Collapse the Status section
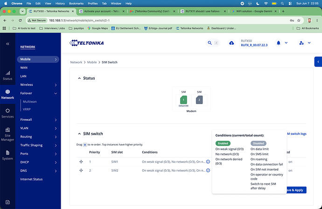The image size is (322, 209). pyautogui.click(x=79, y=78)
